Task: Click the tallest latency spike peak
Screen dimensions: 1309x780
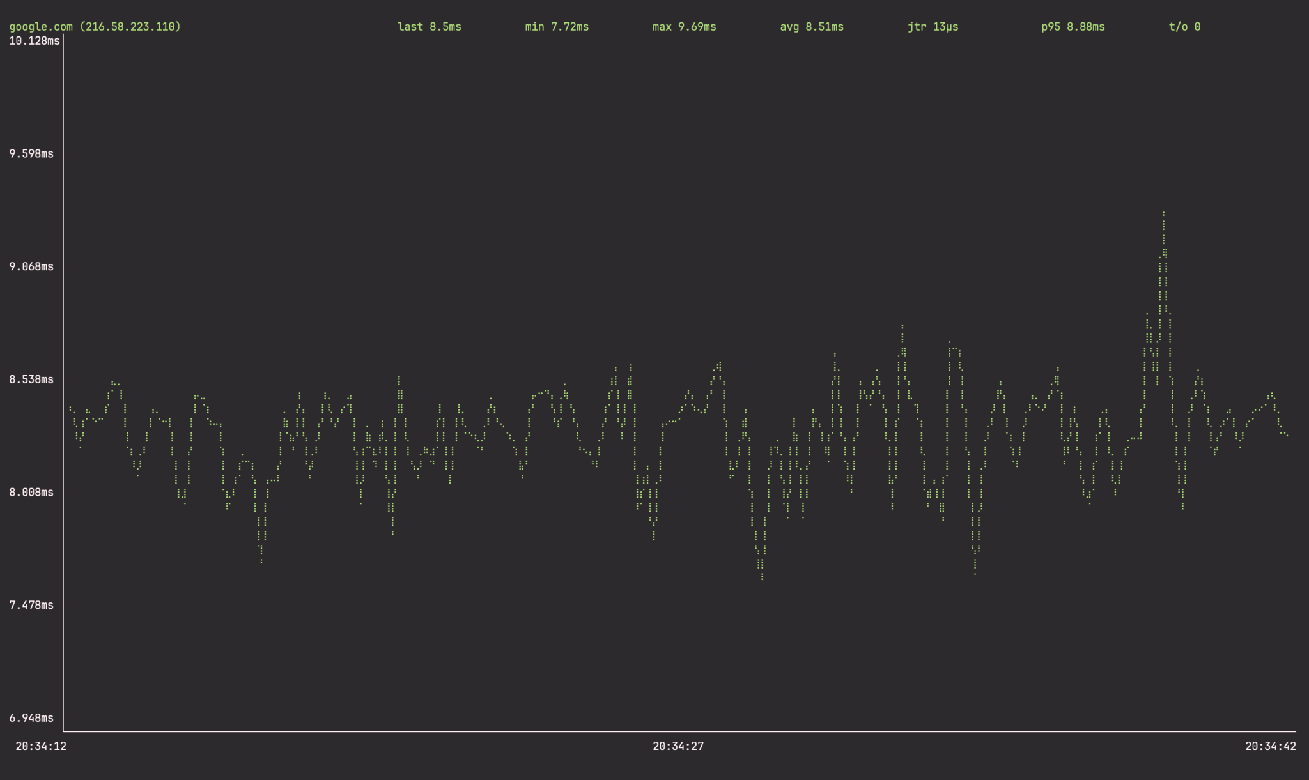Action: [1163, 213]
